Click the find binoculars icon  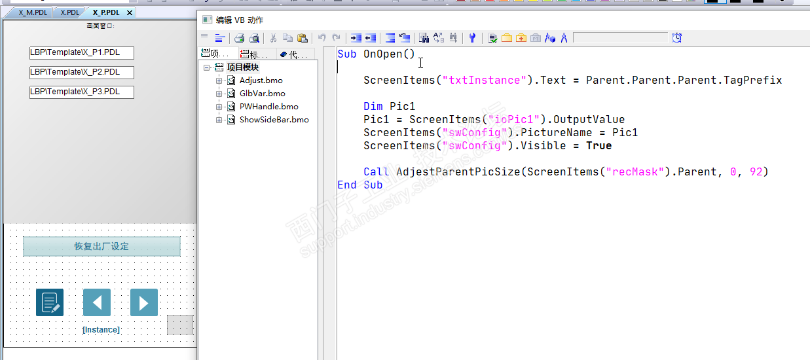(424, 38)
